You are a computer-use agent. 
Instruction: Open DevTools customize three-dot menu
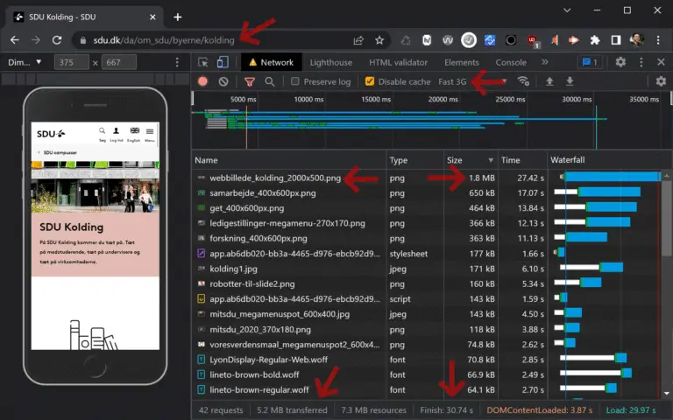[641, 63]
